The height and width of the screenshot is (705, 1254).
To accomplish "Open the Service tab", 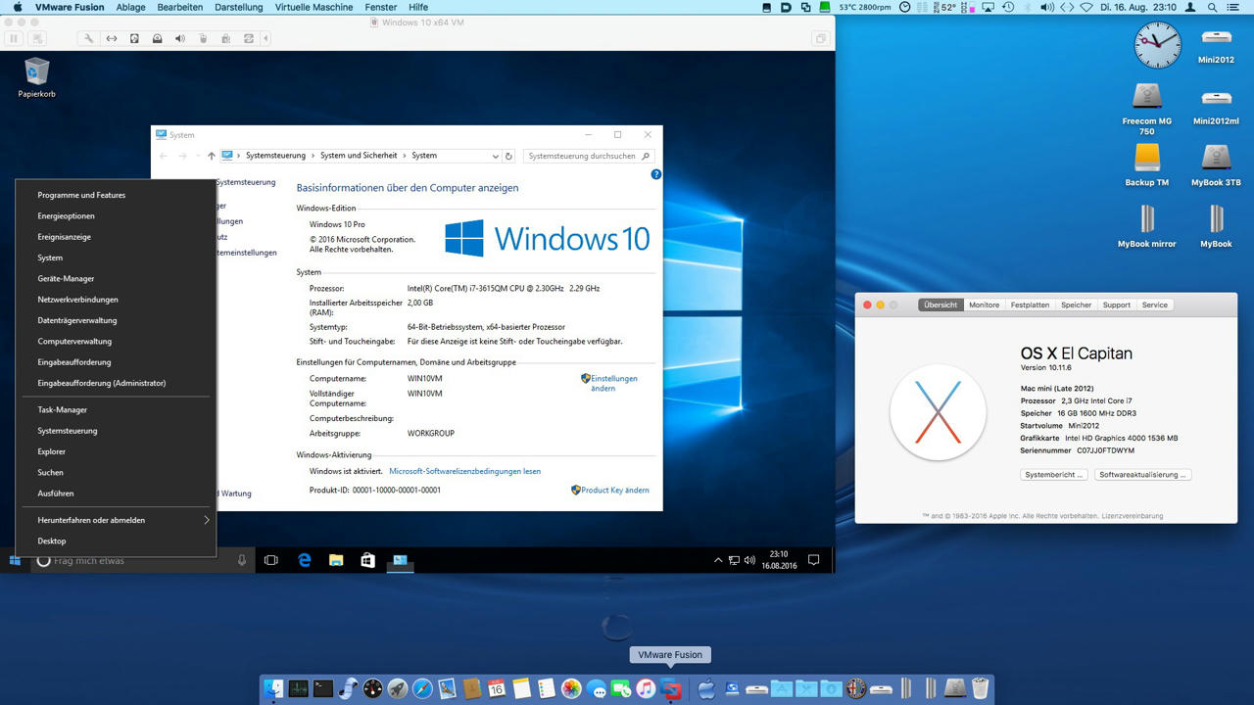I will tap(1154, 305).
